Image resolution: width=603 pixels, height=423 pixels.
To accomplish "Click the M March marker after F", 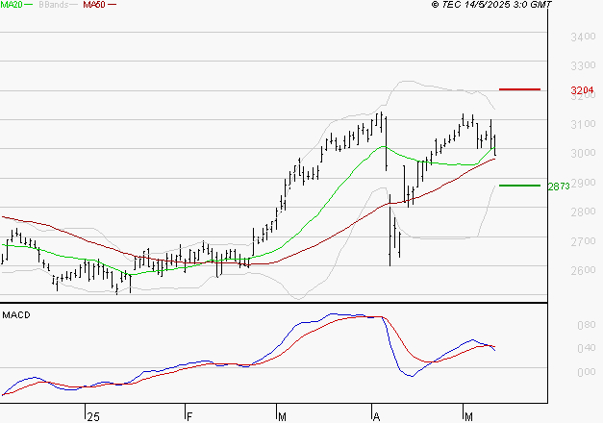I will [x=282, y=417].
